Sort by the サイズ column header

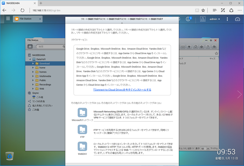pyautogui.click(x=213, y=59)
